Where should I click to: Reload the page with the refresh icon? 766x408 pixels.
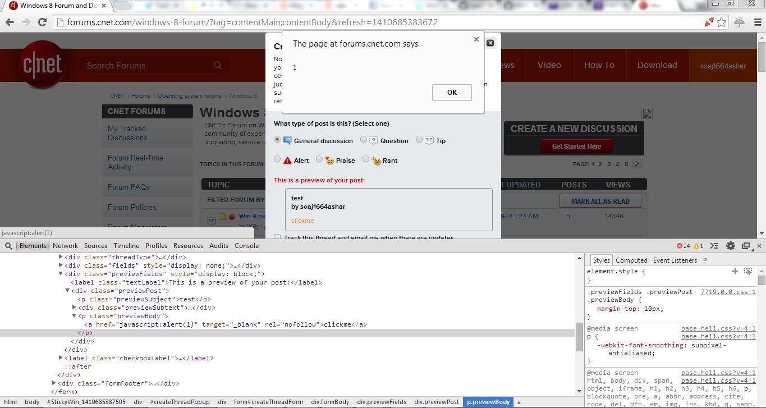pyautogui.click(x=42, y=22)
